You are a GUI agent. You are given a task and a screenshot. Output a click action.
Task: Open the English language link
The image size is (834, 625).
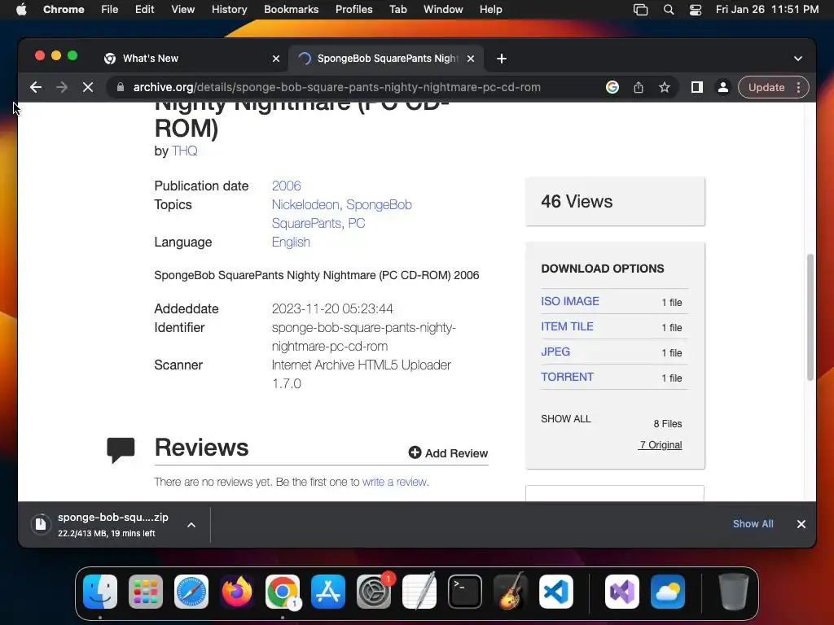pos(291,242)
